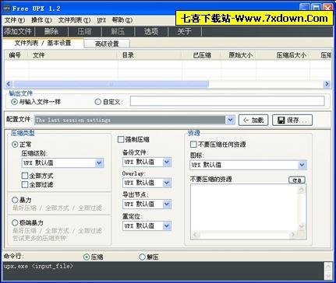Image resolution: width=336 pixels, height=283 pixels.
Task: Open 图标 resource dropdown
Action: click(302, 165)
